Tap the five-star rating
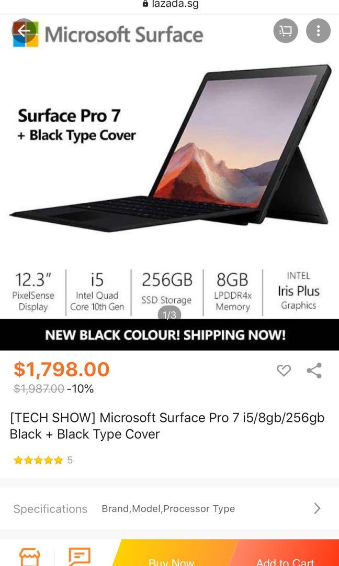 38,460
